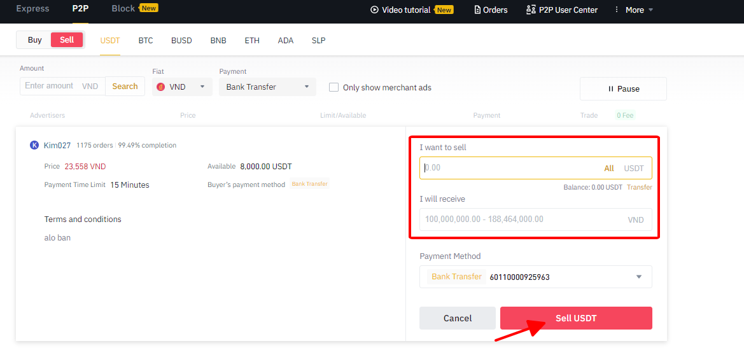The width and height of the screenshot is (744, 348).
Task: Expand the Payment Bank Transfer filter dropdown
Action: point(267,87)
